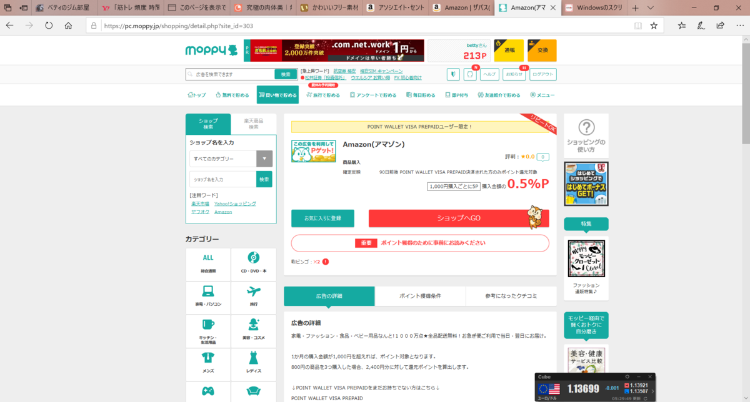
Task: Open 買い物で貯める nav item
Action: [x=277, y=95]
